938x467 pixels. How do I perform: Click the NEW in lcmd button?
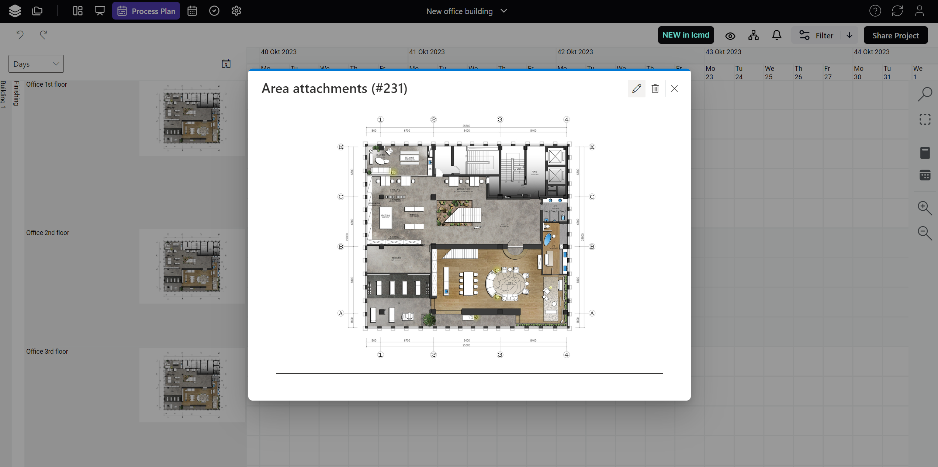coord(686,35)
